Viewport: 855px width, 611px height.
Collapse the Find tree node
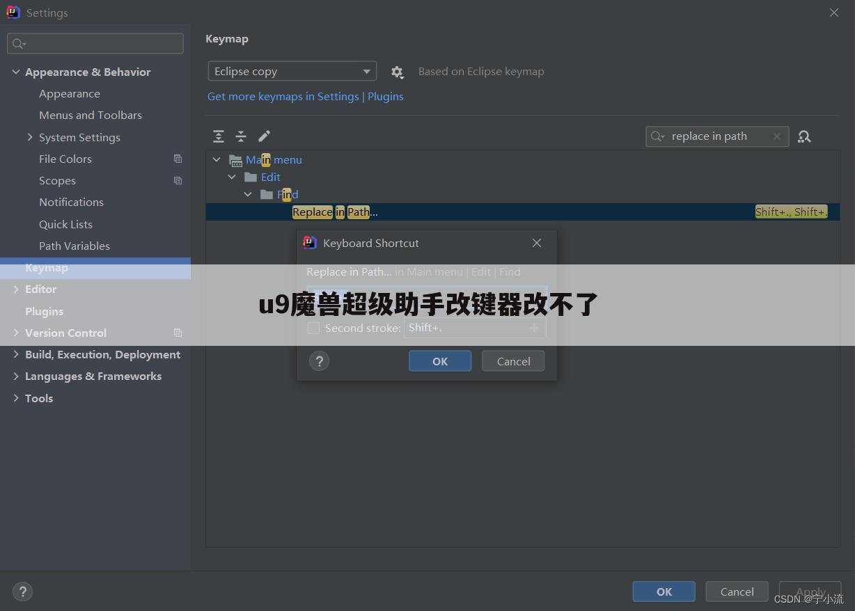[248, 195]
